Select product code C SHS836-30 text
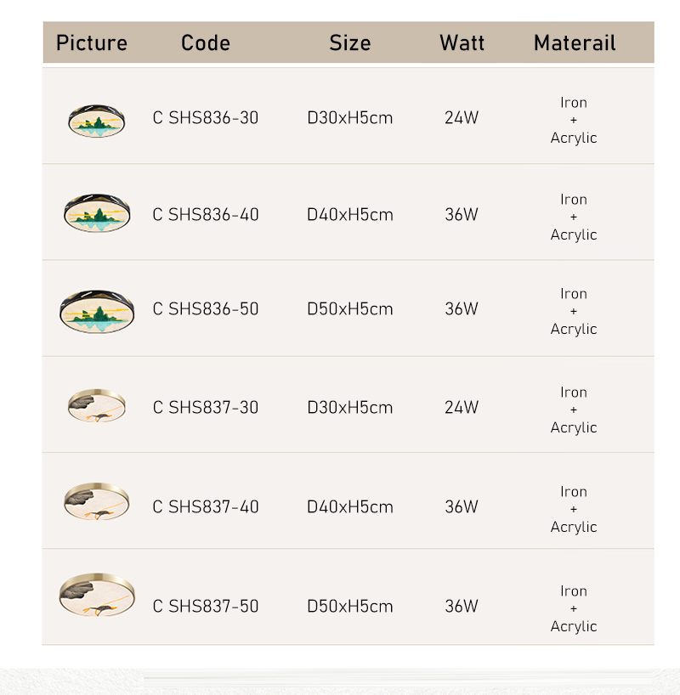The height and width of the screenshot is (695, 680). click(x=206, y=118)
